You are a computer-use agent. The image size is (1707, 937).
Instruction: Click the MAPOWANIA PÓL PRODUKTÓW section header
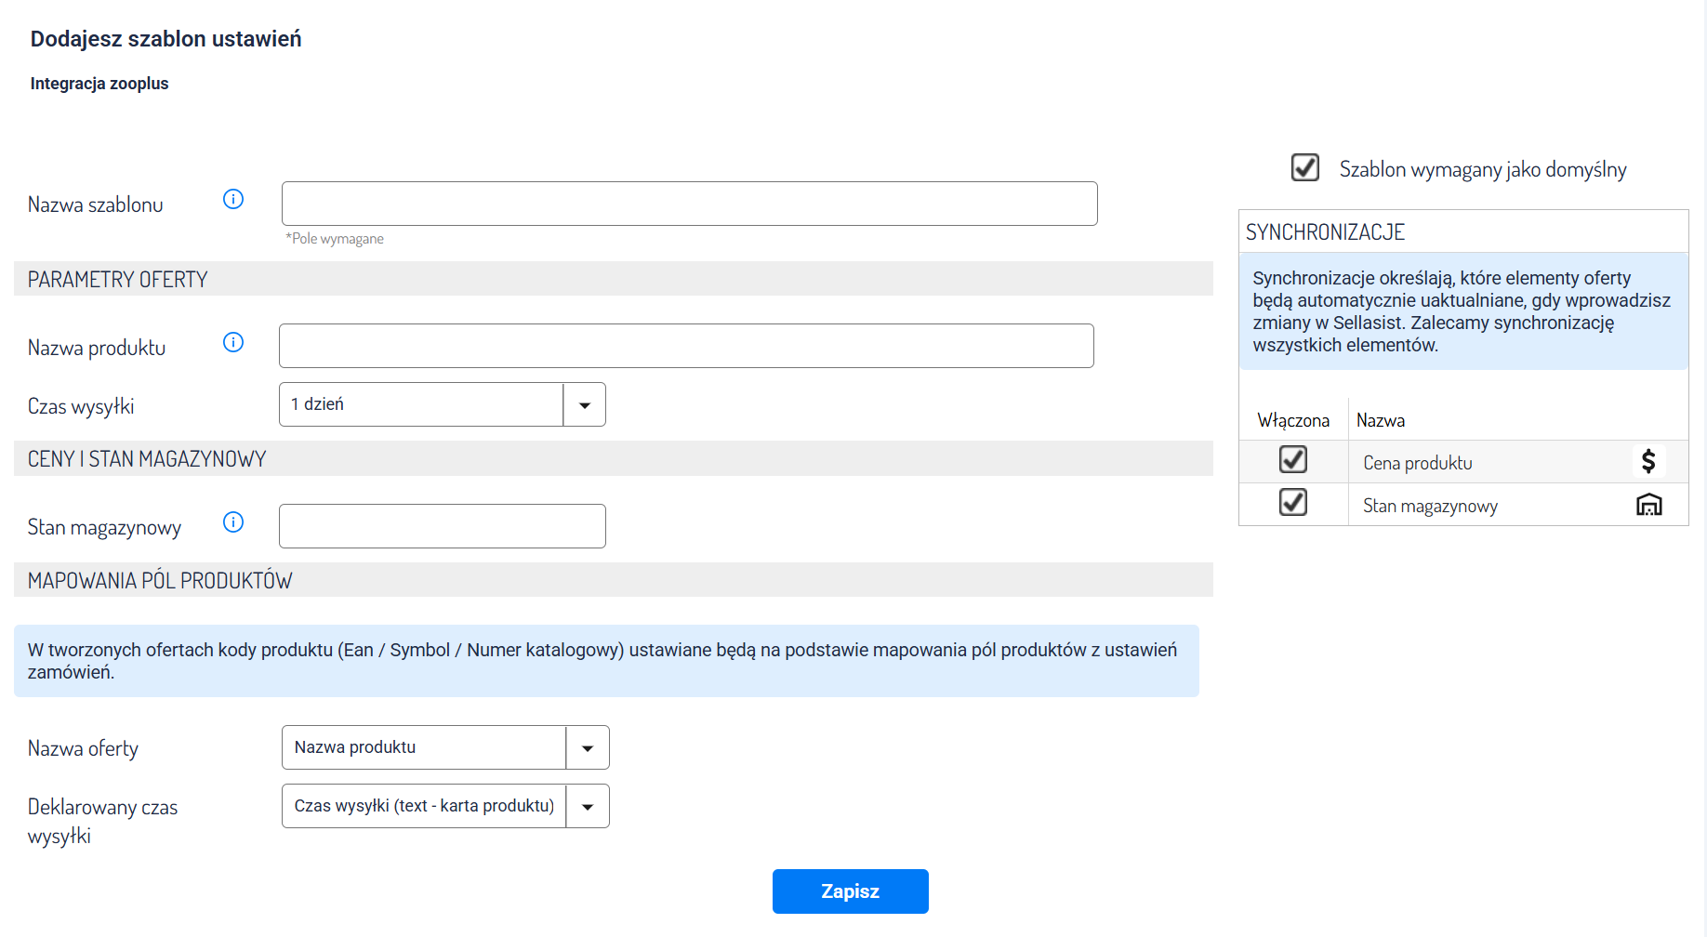[160, 581]
